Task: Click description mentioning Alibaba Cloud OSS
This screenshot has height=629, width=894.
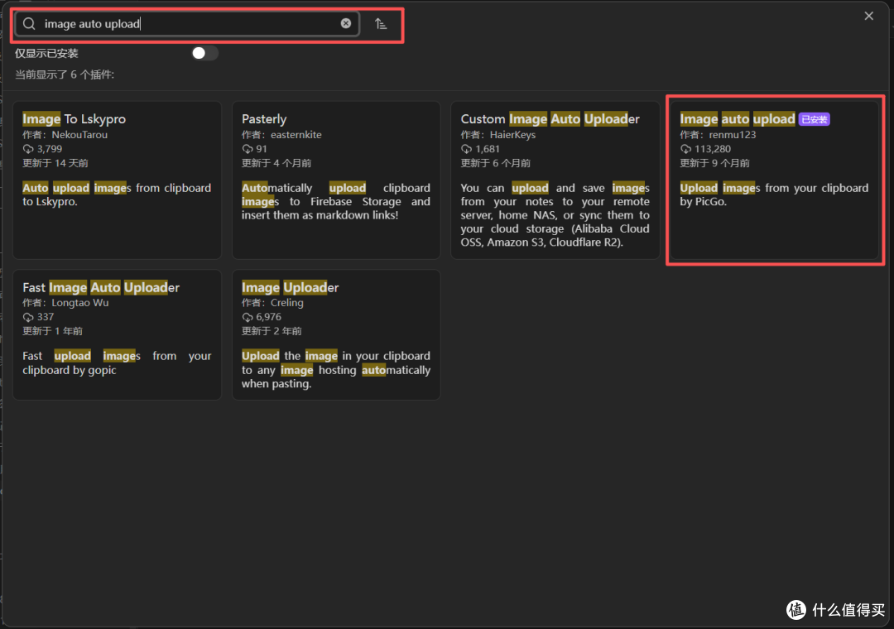Action: [x=555, y=215]
